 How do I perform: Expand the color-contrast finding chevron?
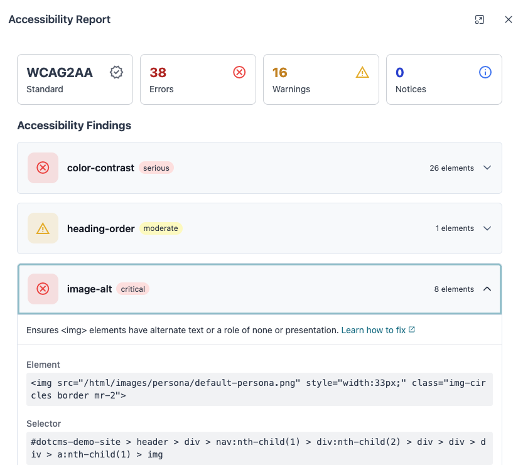pos(487,168)
